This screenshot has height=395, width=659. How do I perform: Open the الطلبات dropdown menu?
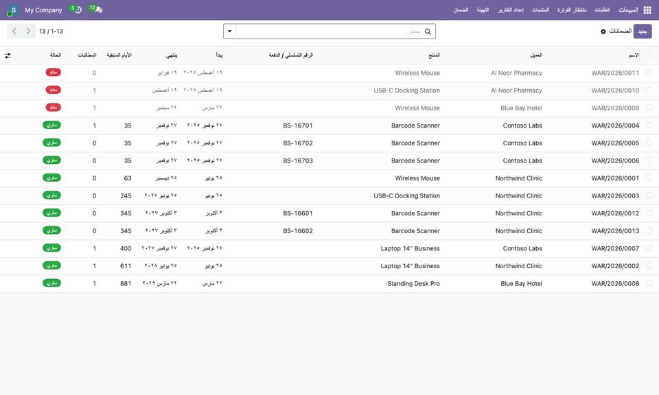pos(602,10)
